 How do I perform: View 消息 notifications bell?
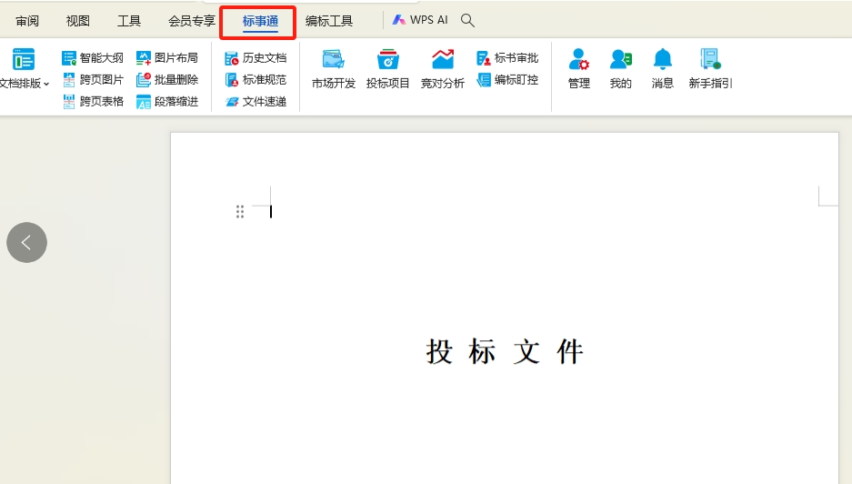point(662,68)
